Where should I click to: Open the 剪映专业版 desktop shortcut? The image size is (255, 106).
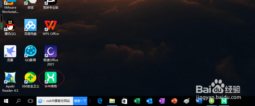coord(51,5)
